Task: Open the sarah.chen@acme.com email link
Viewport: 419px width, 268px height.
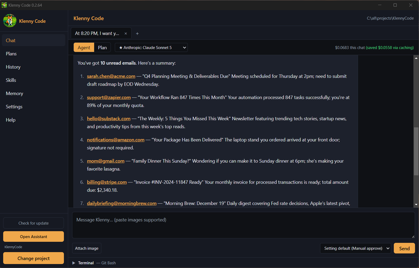Action: coord(111,76)
